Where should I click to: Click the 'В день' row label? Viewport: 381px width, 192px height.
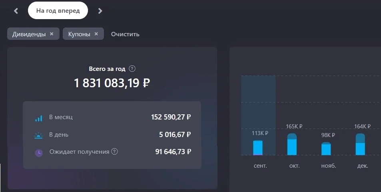58,135
